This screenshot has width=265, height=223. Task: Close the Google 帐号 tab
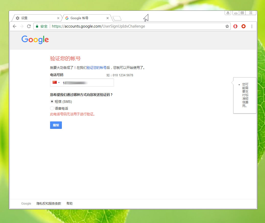pyautogui.click(x=108, y=18)
